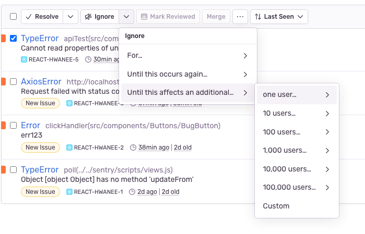Open the three-dots more actions menu
The image size is (365, 234).
[x=240, y=17]
